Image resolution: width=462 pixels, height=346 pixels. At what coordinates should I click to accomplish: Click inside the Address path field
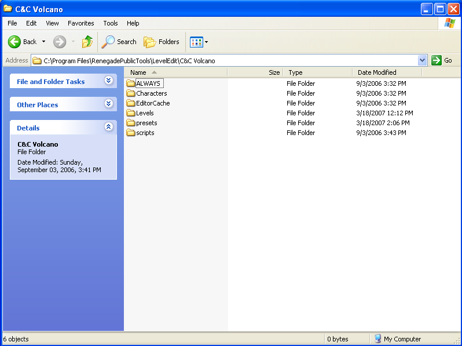pyautogui.click(x=232, y=60)
